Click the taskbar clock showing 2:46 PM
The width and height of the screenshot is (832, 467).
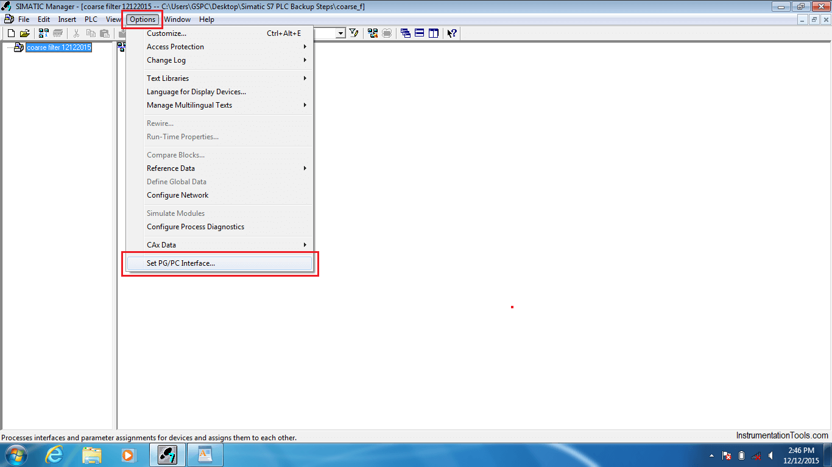pyautogui.click(x=800, y=455)
